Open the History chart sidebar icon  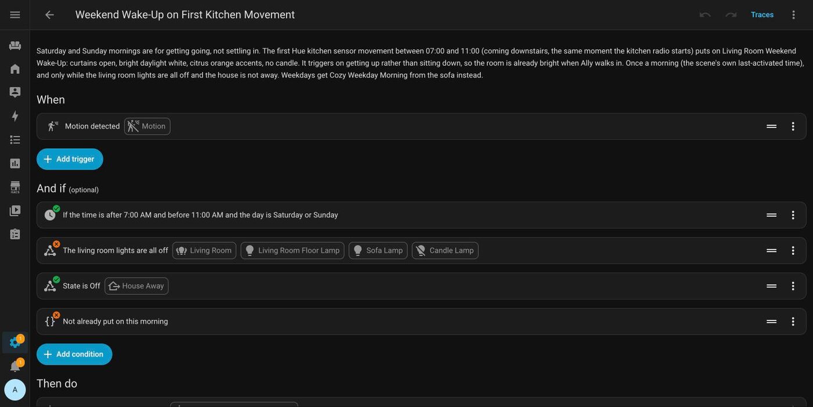pyautogui.click(x=15, y=164)
